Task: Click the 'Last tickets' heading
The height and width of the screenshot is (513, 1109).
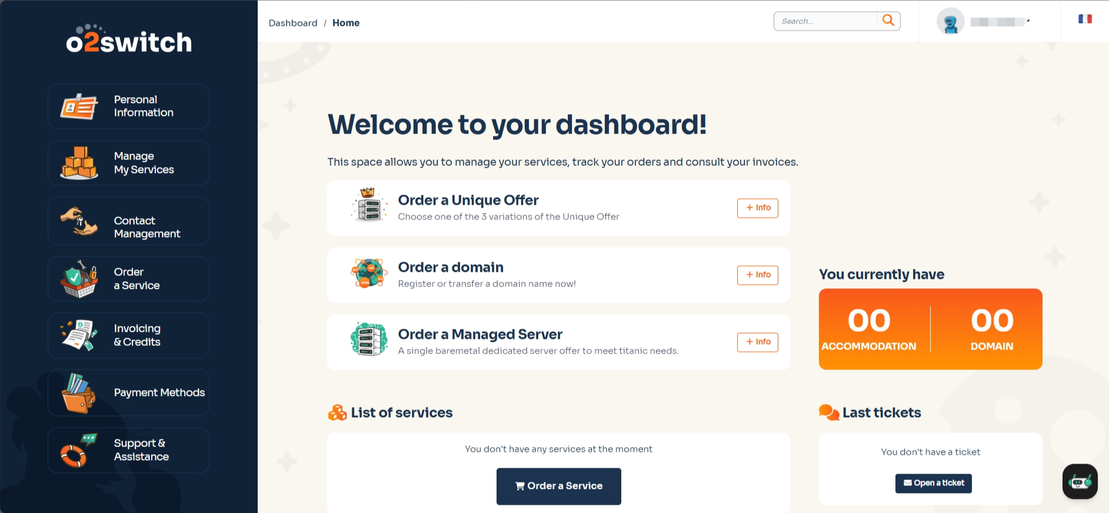Action: [x=882, y=412]
